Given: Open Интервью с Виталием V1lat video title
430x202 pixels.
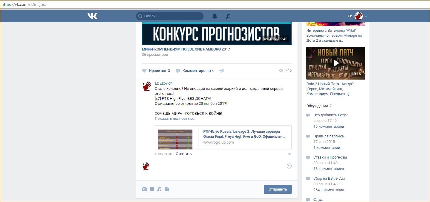Looking at the screenshot, I should click(334, 35).
